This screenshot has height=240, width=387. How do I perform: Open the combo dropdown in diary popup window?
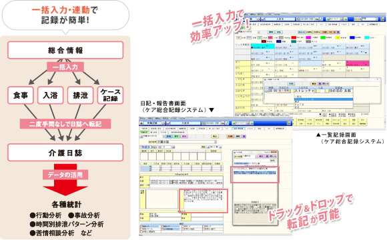[256, 157]
